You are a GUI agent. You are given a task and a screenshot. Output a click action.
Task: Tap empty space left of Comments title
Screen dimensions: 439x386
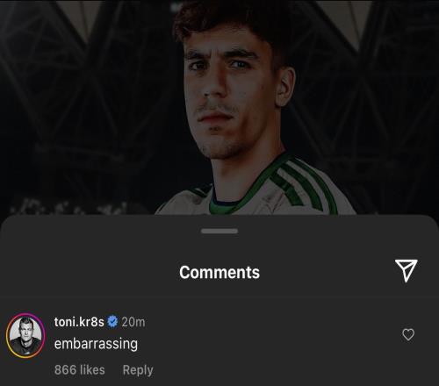point(88,272)
